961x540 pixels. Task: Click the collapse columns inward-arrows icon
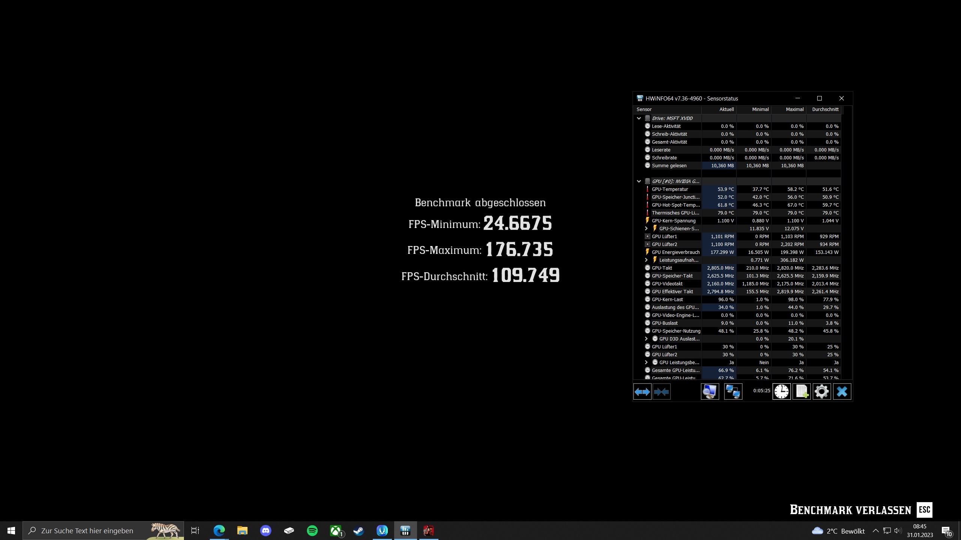661,392
